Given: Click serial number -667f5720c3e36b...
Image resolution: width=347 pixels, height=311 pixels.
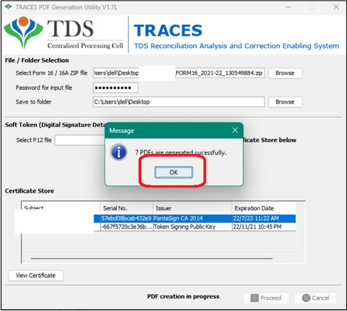Looking at the screenshot, I should tap(127, 227).
